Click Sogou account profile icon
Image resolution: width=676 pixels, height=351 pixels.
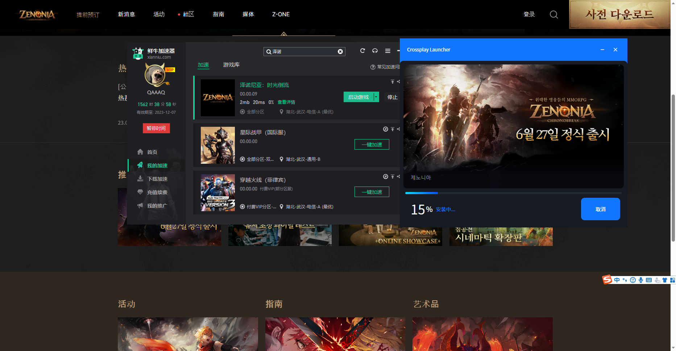657,280
